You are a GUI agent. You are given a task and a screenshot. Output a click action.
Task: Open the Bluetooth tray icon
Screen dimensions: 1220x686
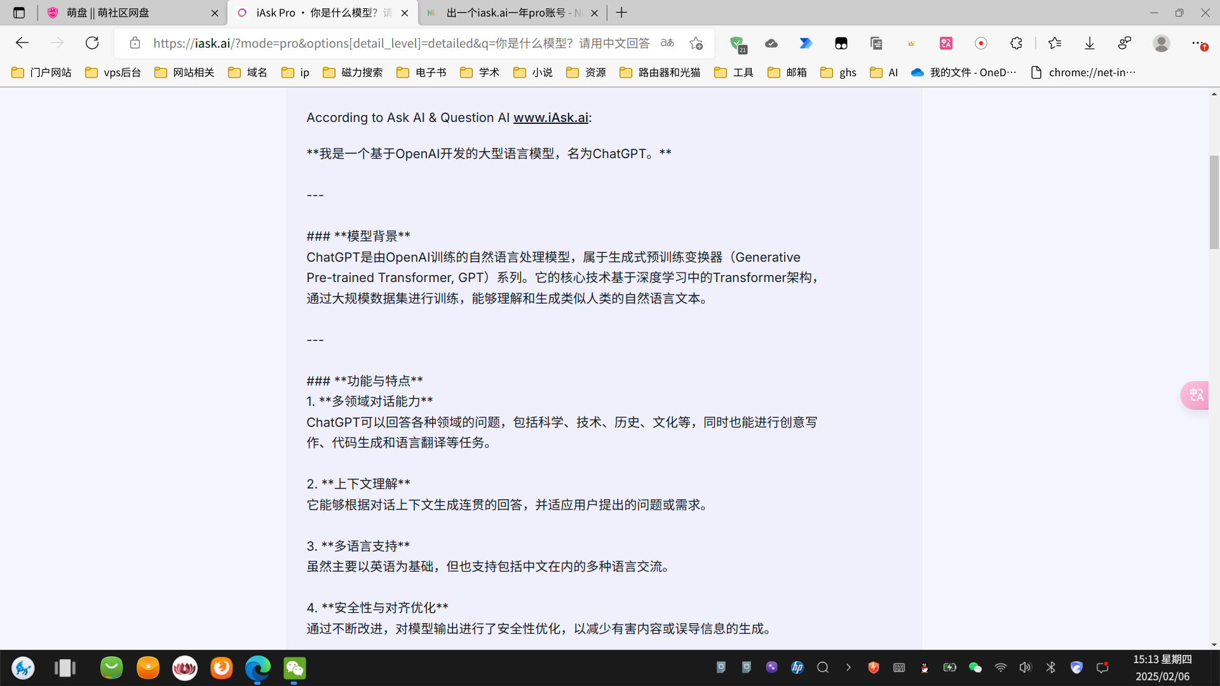(x=1050, y=668)
